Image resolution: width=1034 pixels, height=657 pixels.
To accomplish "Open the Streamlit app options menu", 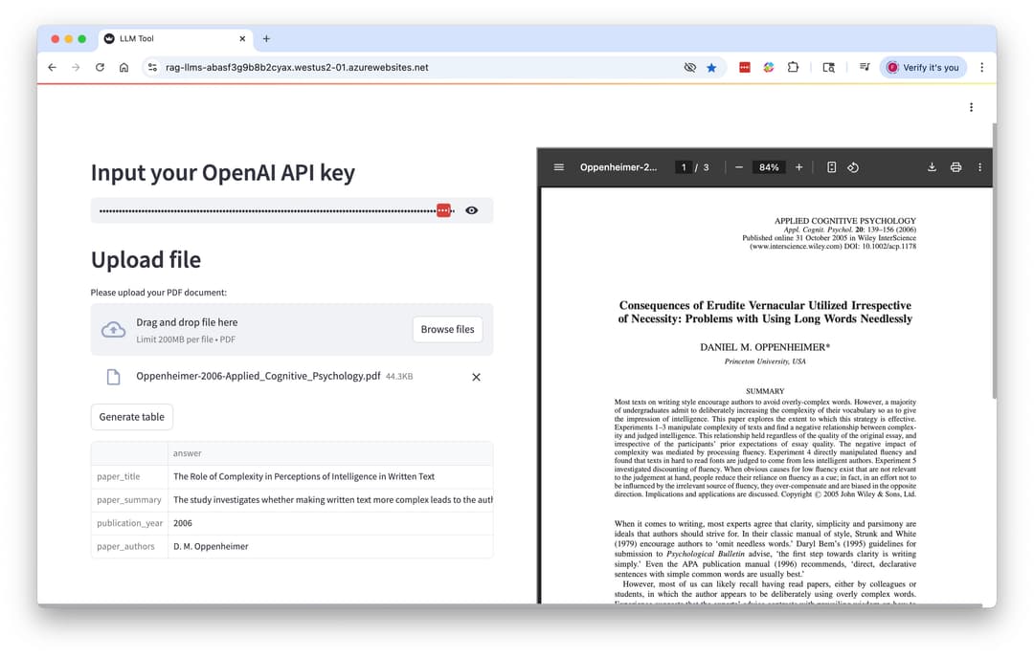I will (x=971, y=107).
